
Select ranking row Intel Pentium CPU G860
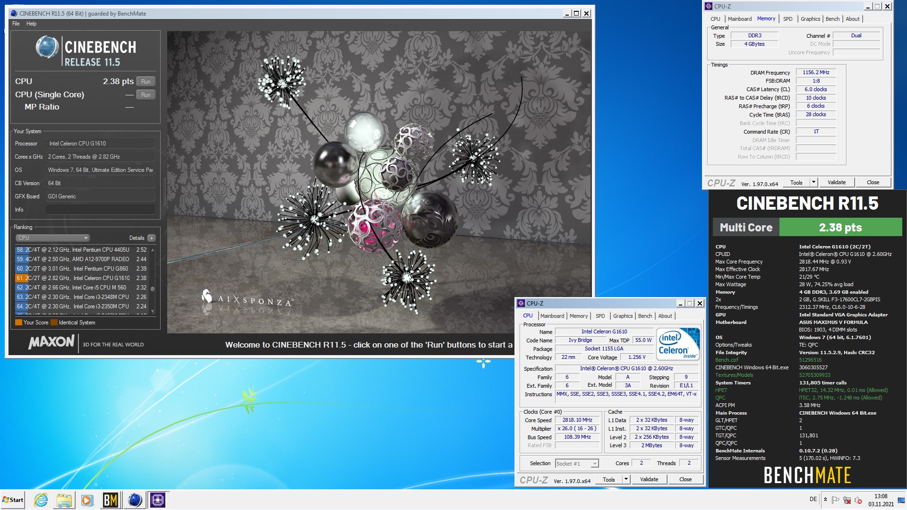(81, 269)
